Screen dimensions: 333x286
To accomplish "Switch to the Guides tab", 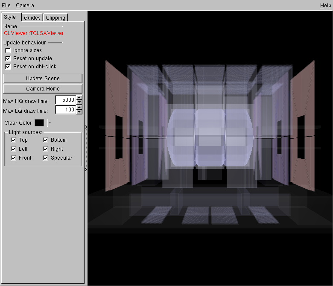I will (x=32, y=18).
